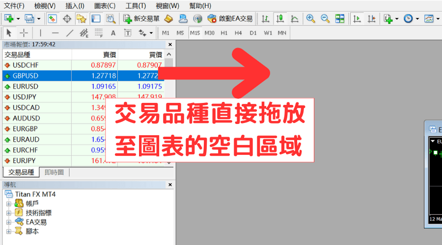Select the M15 timeframe

[195, 33]
